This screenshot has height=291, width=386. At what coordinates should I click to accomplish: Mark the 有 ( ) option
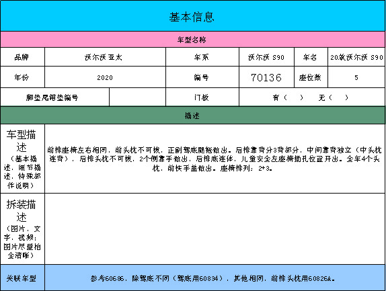click(288, 97)
